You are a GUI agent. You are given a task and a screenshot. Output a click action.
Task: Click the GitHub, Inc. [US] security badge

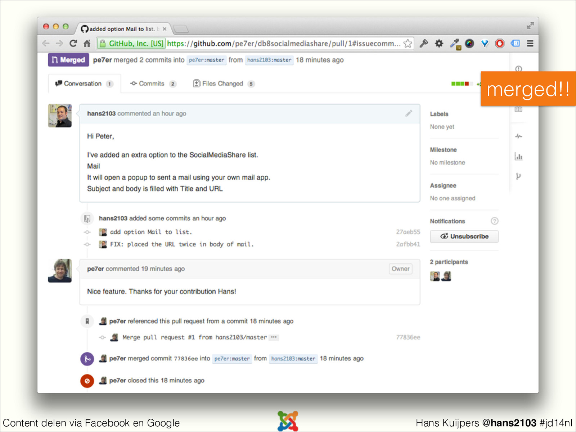132,44
